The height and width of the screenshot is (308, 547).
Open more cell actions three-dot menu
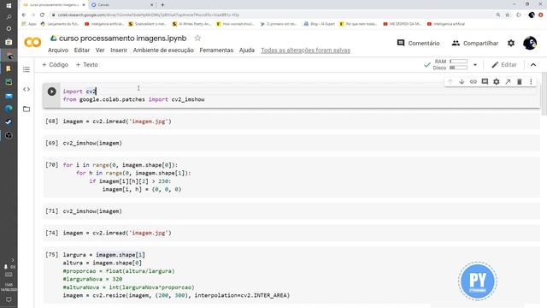(x=531, y=82)
